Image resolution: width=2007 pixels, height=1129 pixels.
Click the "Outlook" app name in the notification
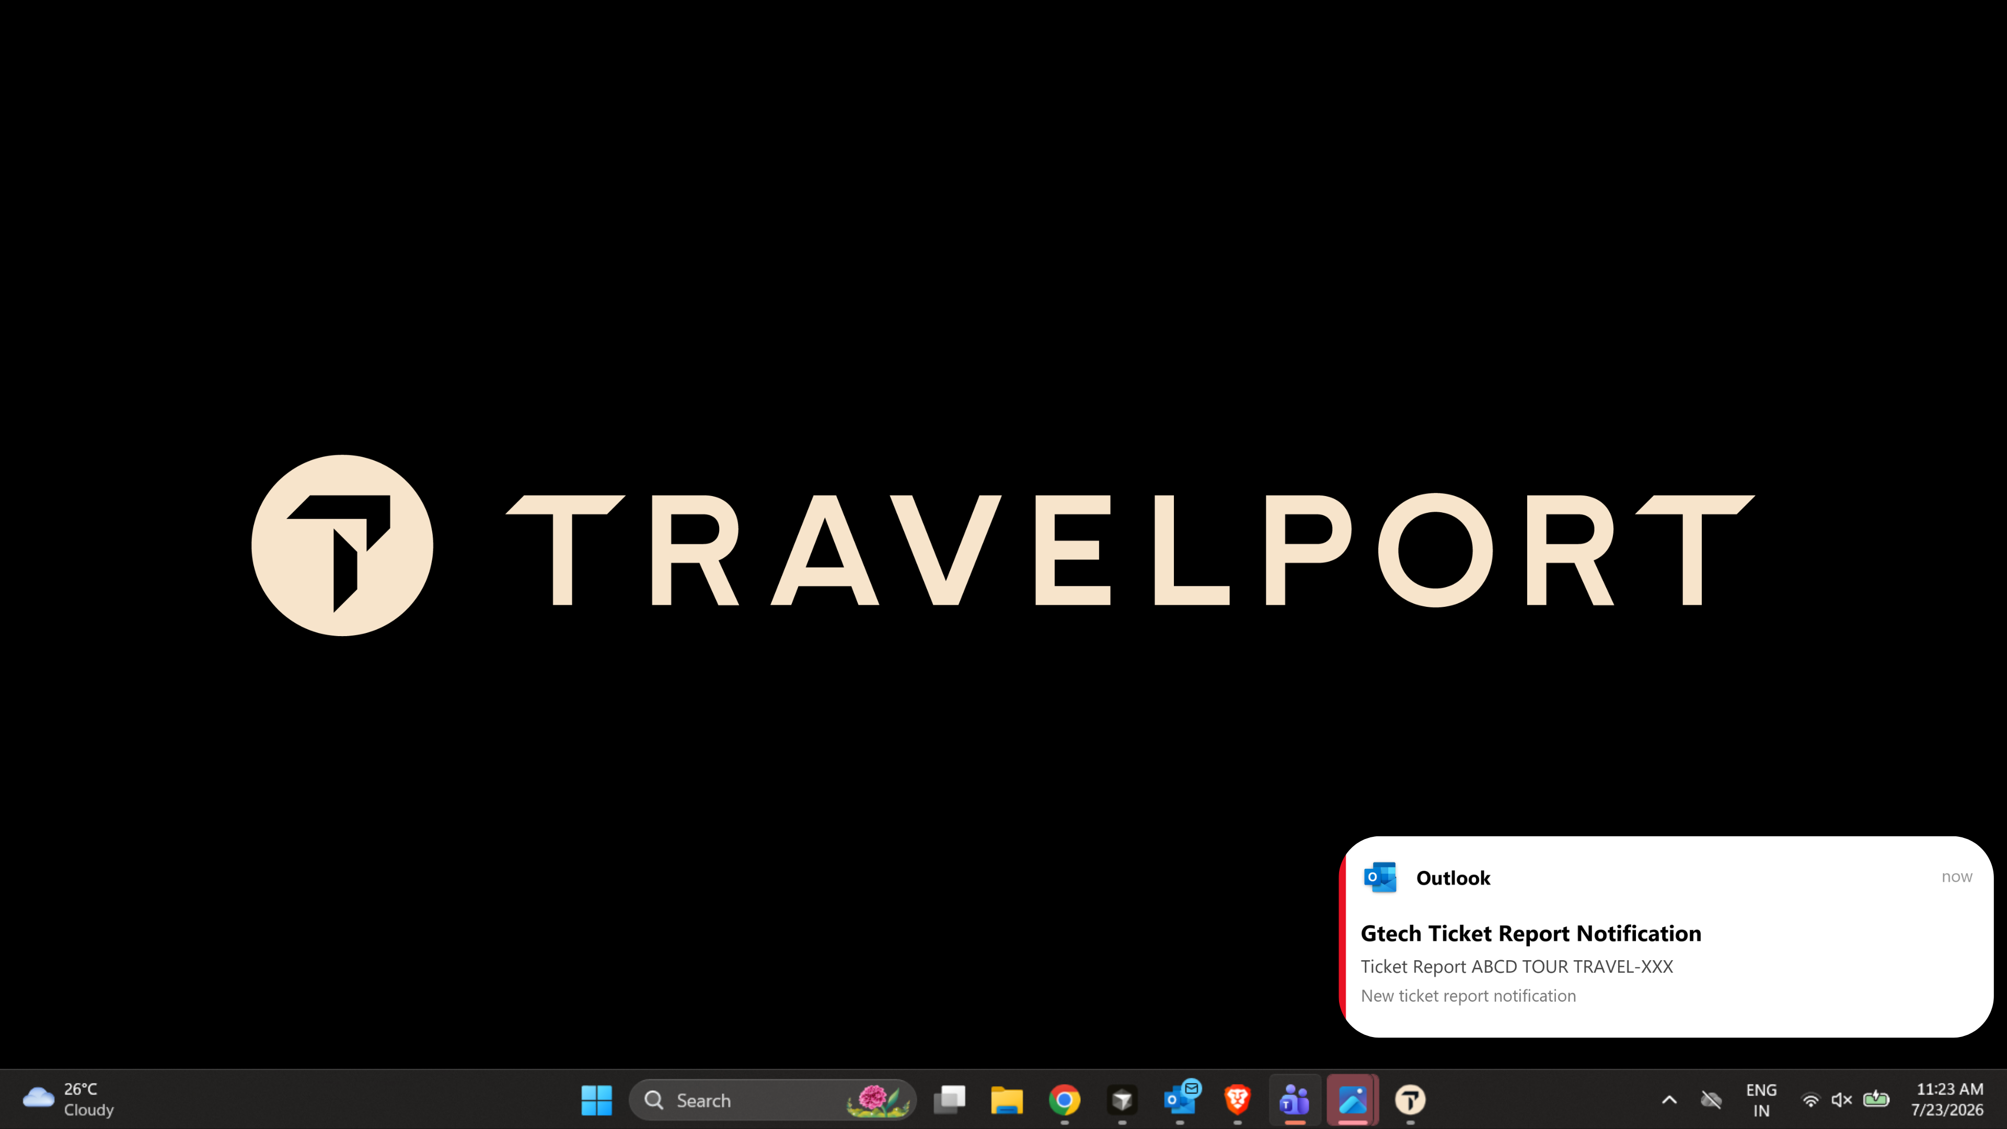coord(1453,878)
